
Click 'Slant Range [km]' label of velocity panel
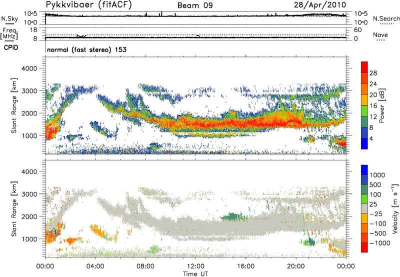pos(14,208)
